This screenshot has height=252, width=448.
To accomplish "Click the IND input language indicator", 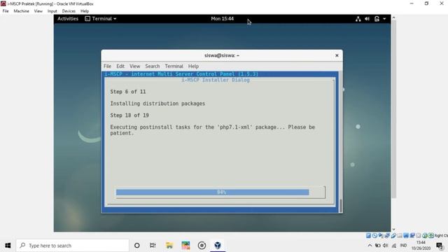I will [403, 246].
